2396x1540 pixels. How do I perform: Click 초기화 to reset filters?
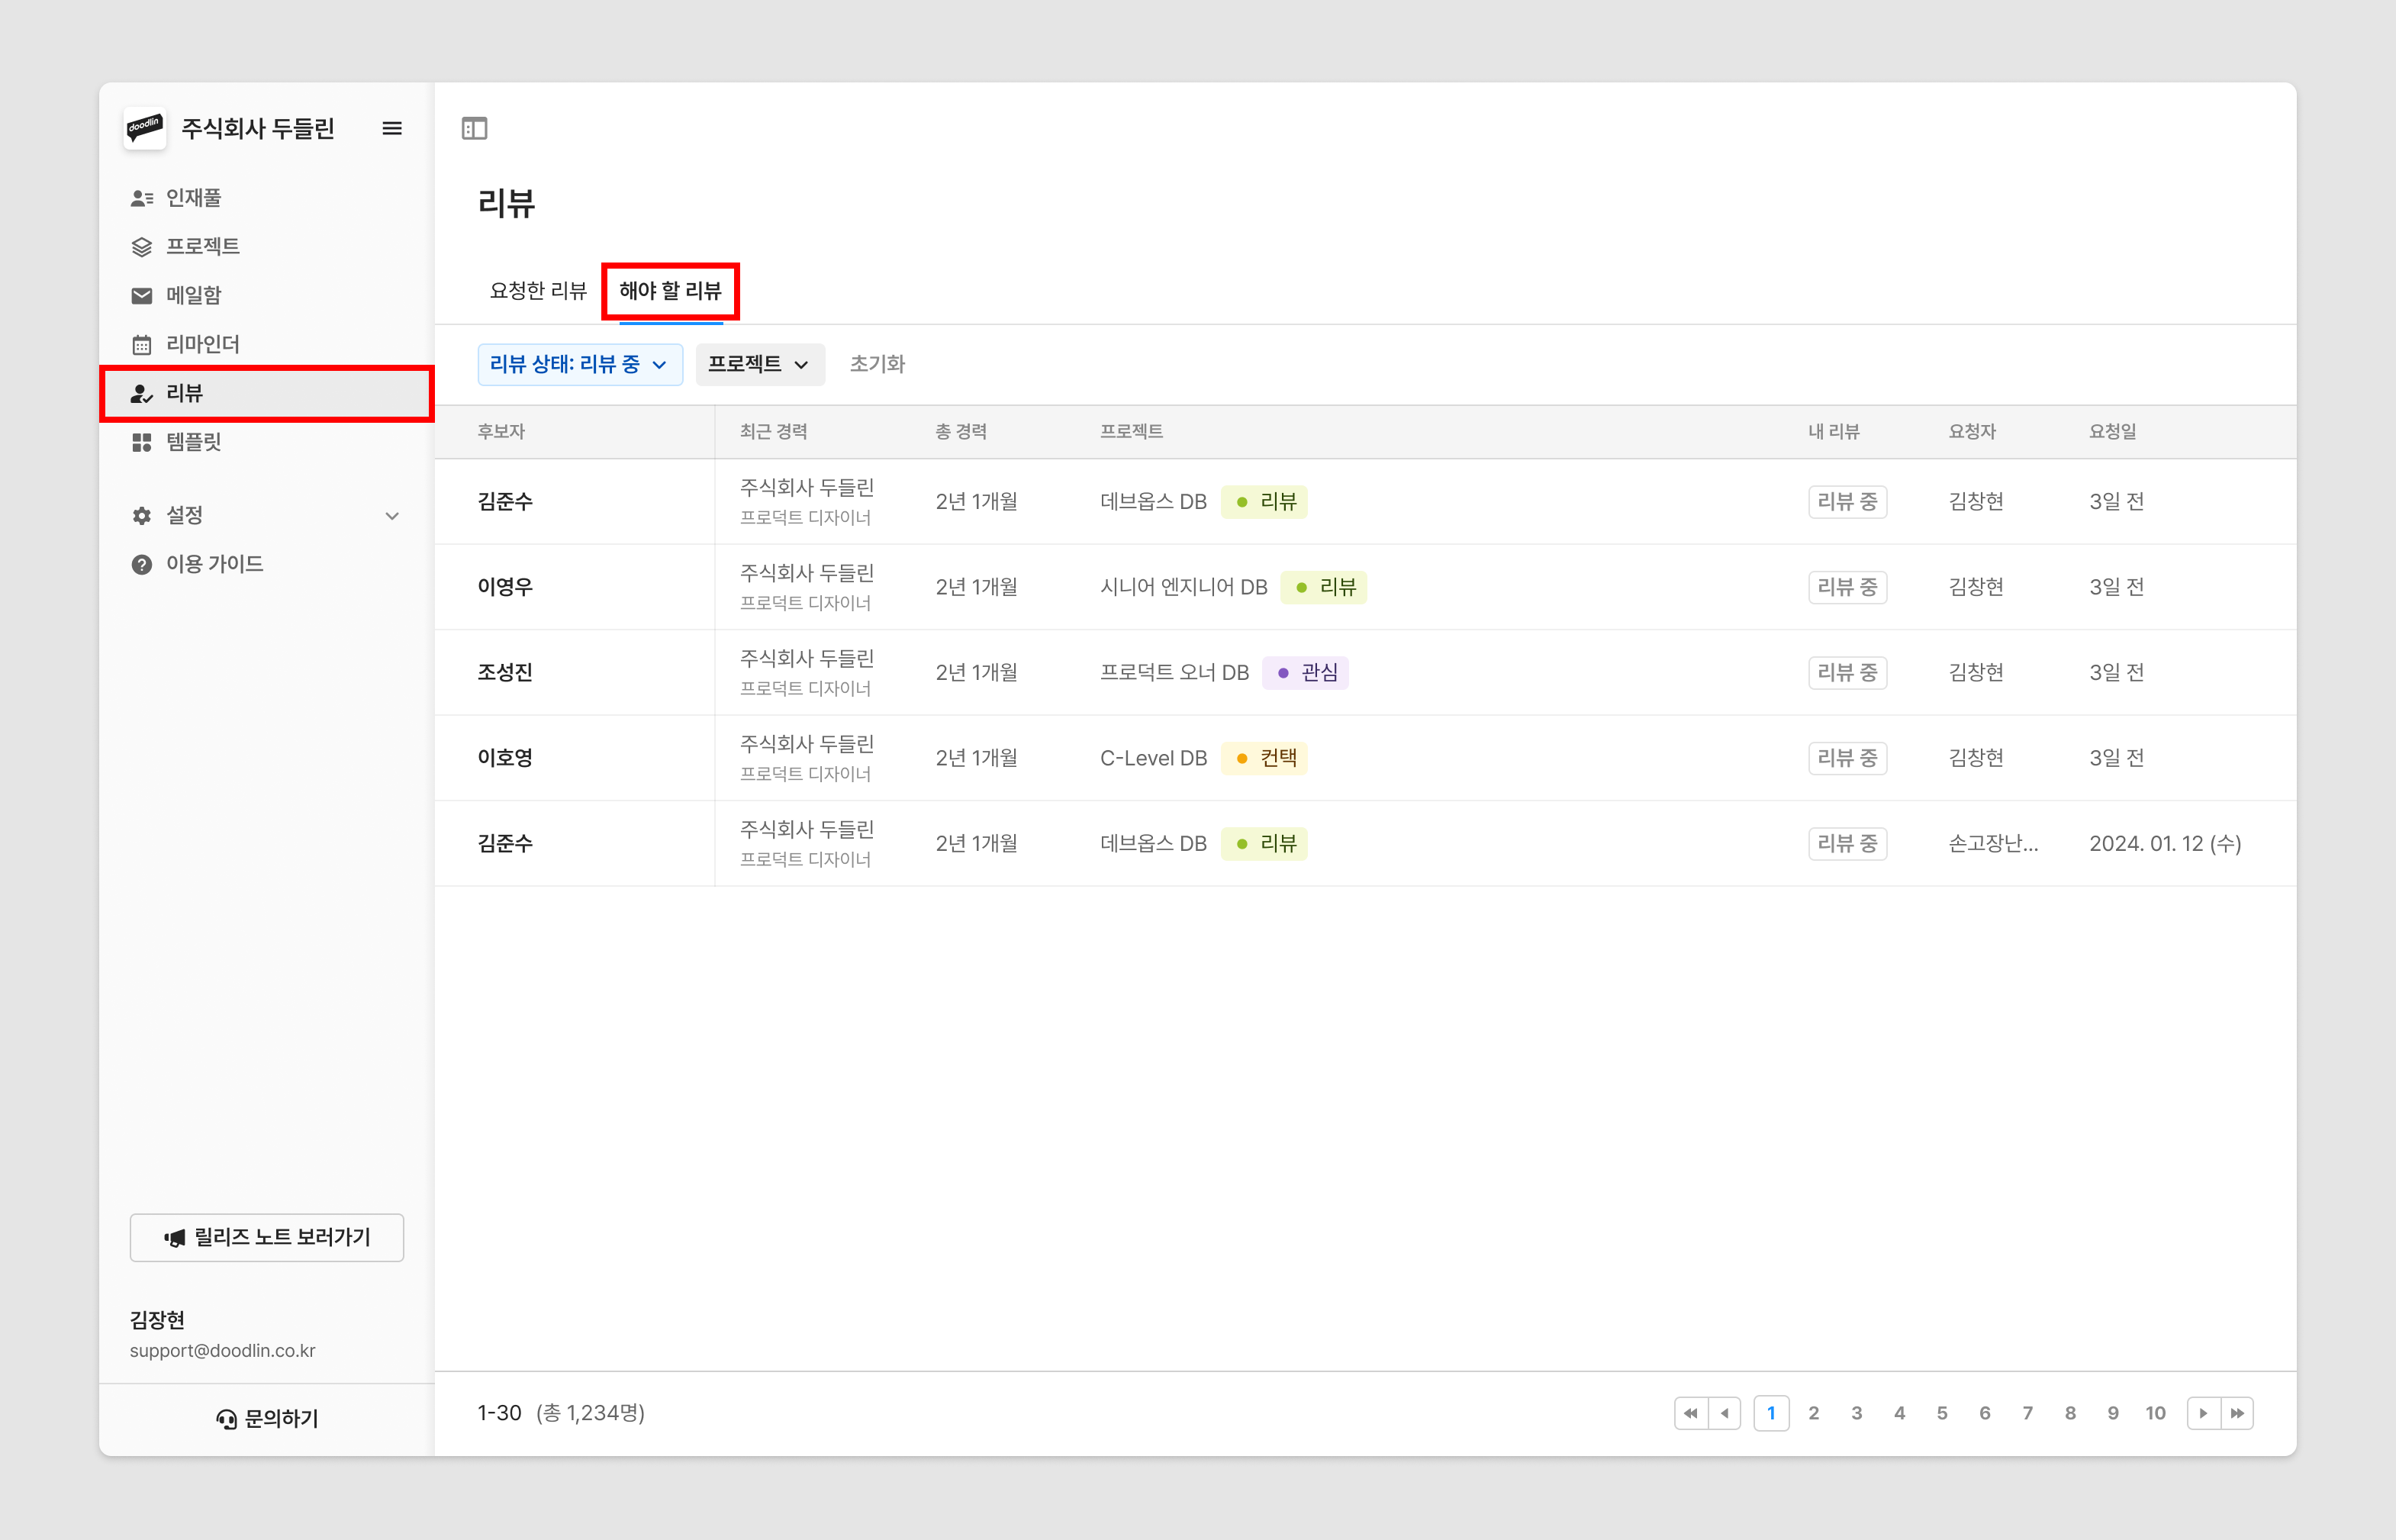[x=877, y=364]
